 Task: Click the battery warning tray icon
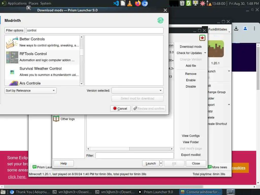tap(209, 3)
